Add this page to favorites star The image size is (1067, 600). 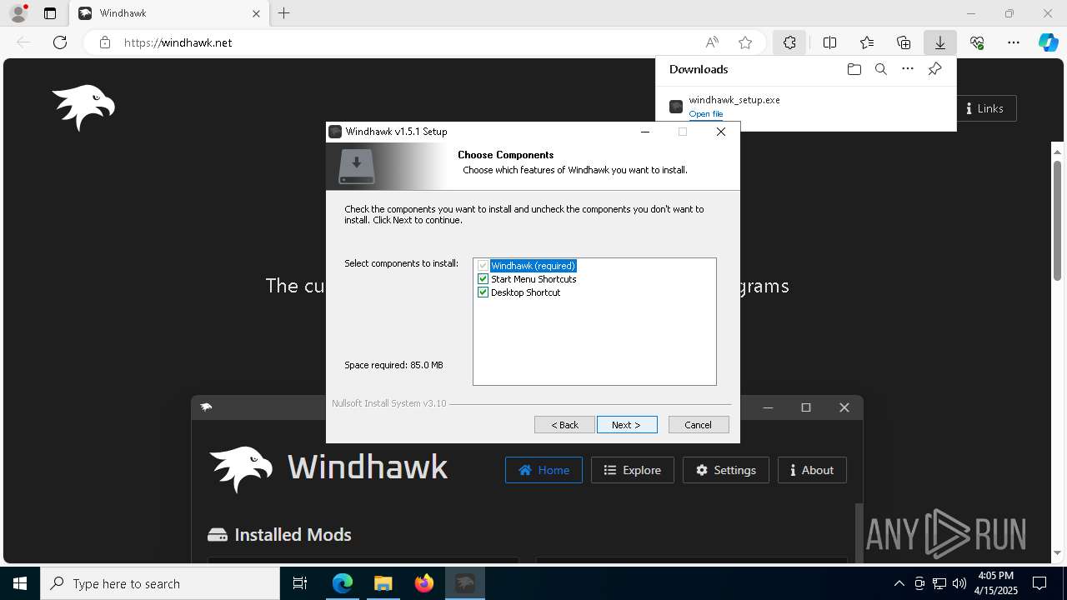[745, 42]
